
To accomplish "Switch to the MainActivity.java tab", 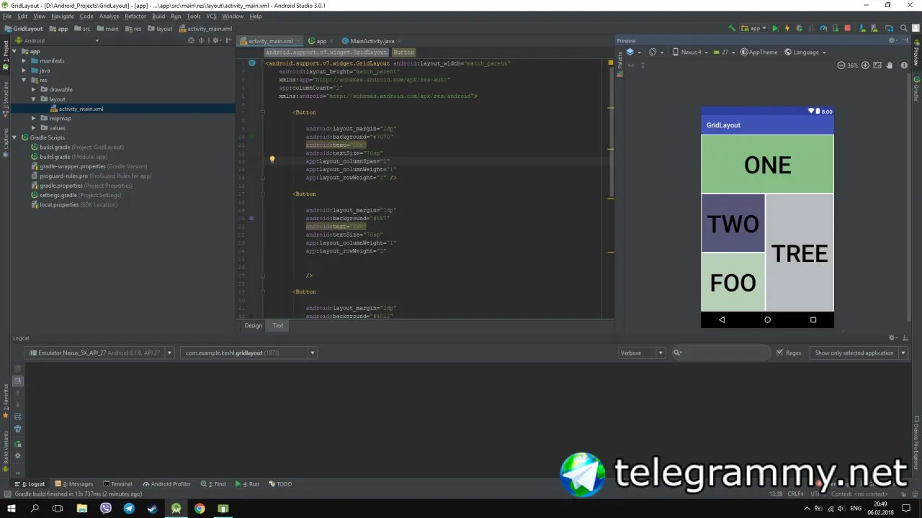I will [x=372, y=41].
